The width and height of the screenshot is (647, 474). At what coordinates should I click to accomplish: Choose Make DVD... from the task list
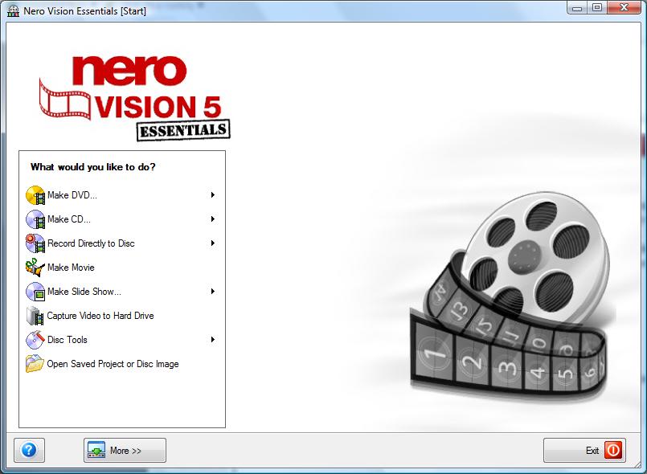pos(72,195)
